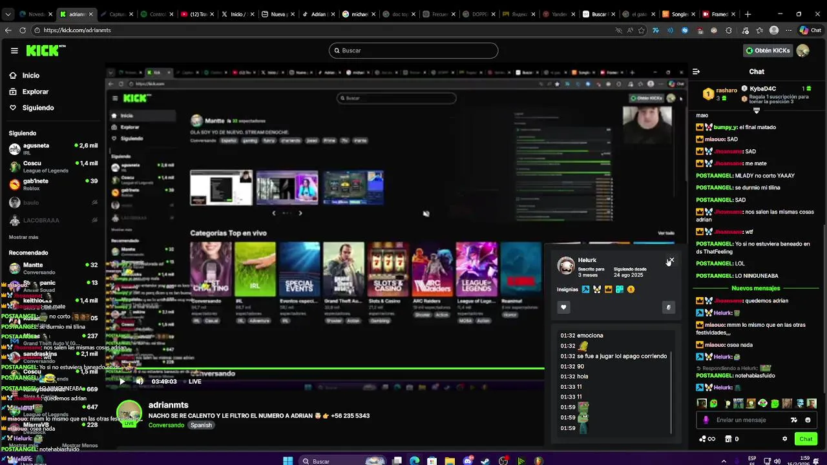The height and width of the screenshot is (465, 827).
Task: Click adrianmts streamer avatar
Action: pyautogui.click(x=129, y=414)
